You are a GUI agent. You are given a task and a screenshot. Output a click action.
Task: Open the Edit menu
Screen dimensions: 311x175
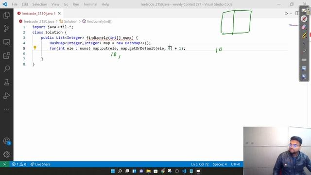[x=25, y=4]
